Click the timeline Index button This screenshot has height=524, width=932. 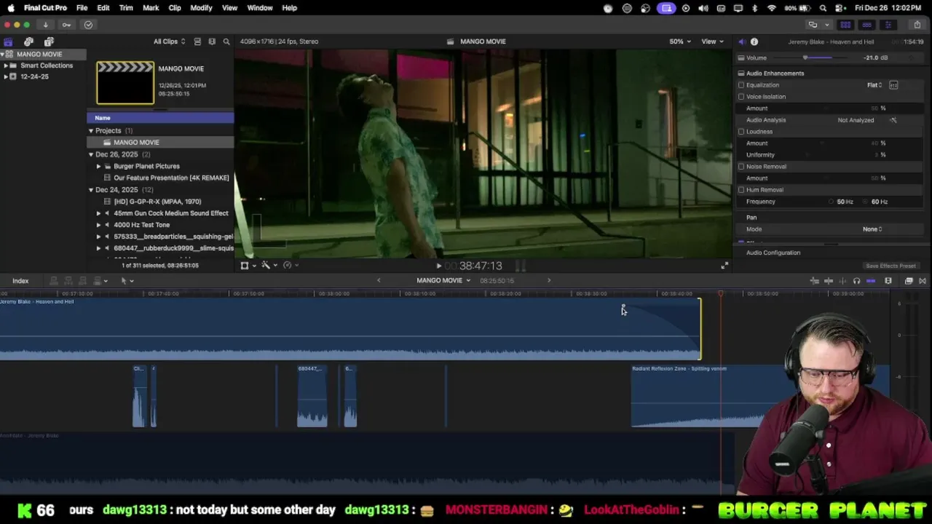[x=20, y=281]
